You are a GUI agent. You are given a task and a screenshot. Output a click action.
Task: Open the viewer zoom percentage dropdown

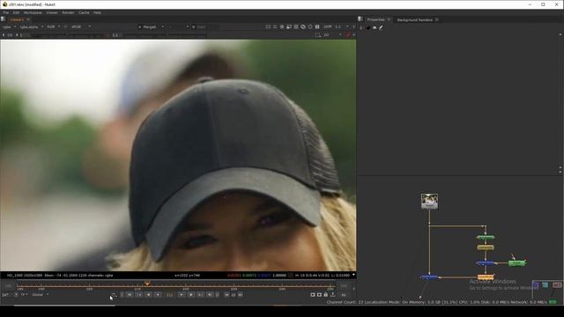point(327,26)
